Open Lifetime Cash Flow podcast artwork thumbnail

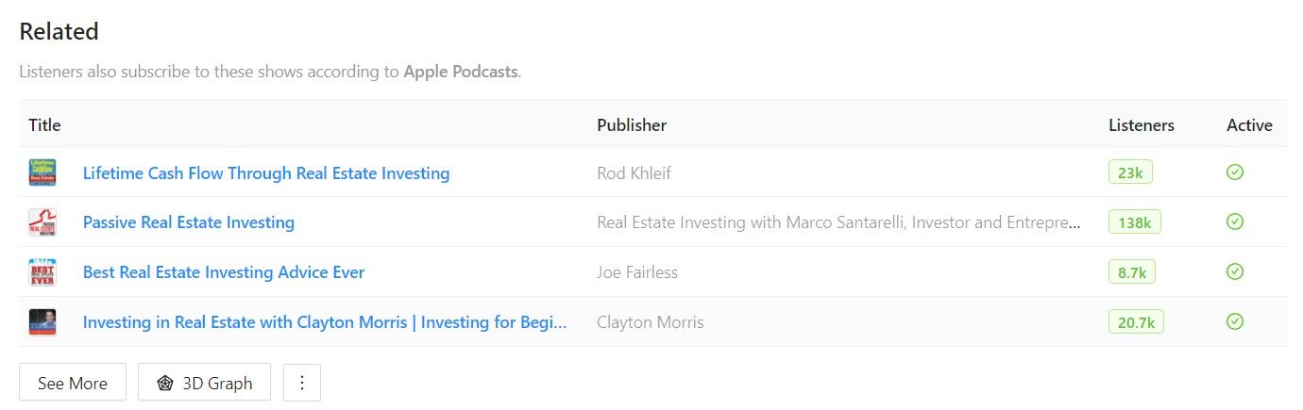(42, 172)
